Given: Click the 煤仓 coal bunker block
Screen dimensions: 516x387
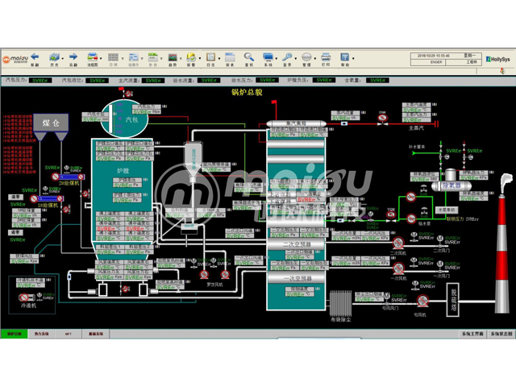Looking at the screenshot, I should 51,123.
